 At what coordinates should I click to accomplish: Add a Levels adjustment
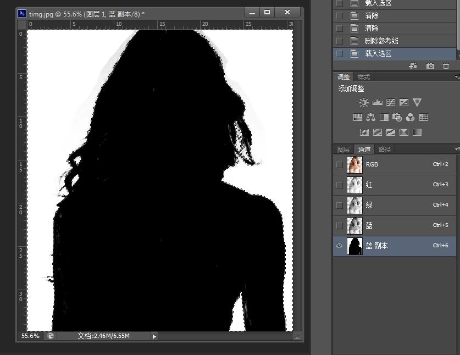click(x=378, y=102)
